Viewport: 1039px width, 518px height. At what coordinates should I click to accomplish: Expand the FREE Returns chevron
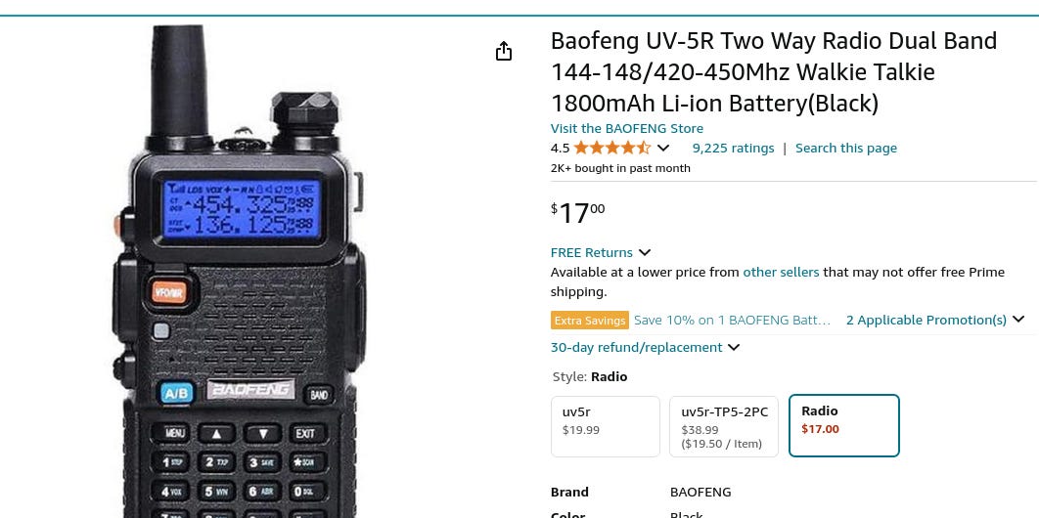tap(645, 253)
